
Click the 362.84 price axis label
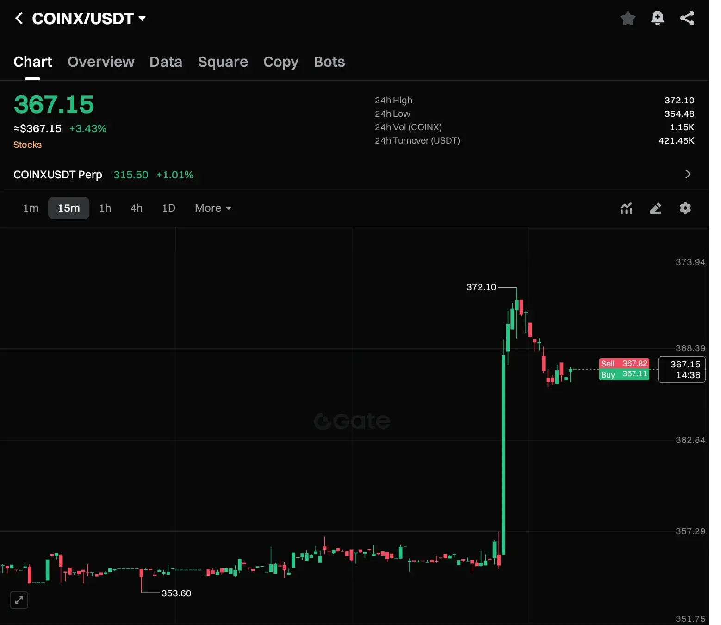tap(690, 440)
